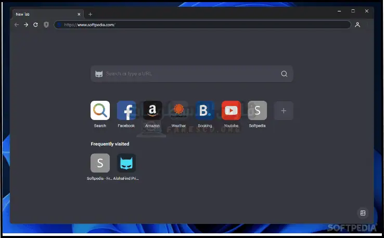Change background via bottom-right image button
Image resolution: width=384 pixels, height=238 pixels.
[363, 213]
